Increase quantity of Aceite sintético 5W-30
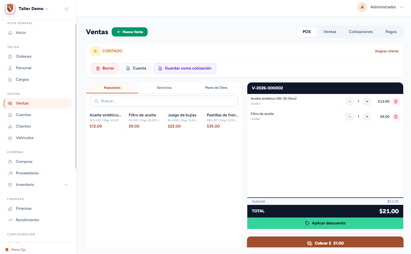This screenshot has height=254, width=411. [367, 101]
